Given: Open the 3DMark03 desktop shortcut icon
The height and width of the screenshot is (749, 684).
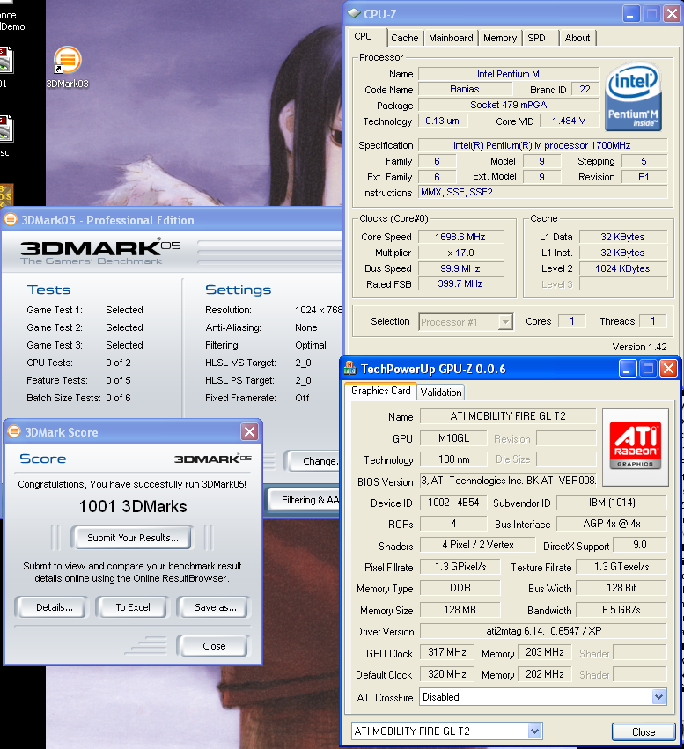Looking at the screenshot, I should tap(67, 61).
